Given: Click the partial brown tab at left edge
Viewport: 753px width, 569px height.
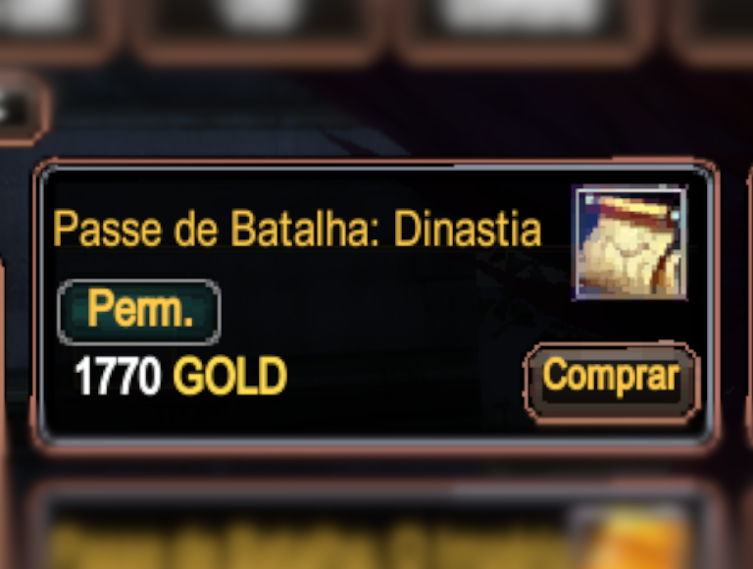Looking at the screenshot, I should point(22,108).
